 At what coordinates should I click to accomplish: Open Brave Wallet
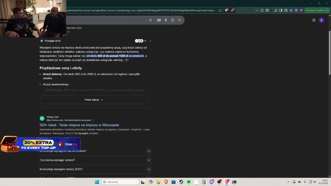(x=286, y=10)
